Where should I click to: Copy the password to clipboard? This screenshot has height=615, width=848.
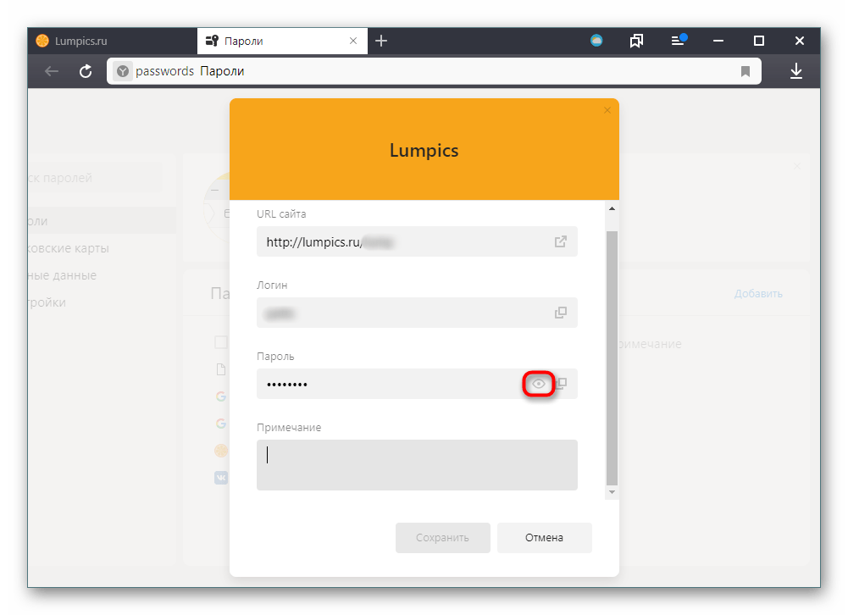click(561, 384)
